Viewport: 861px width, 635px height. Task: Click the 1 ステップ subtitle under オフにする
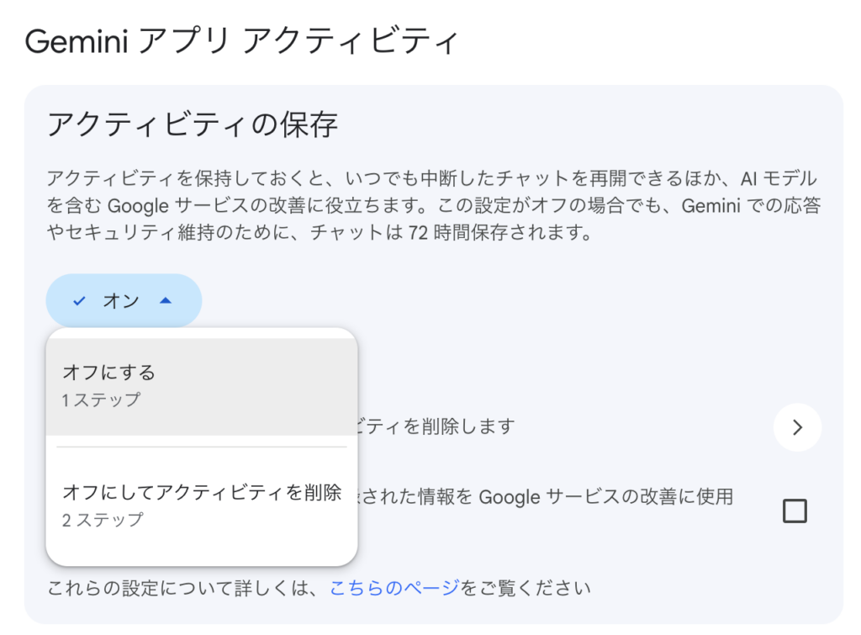pyautogui.click(x=101, y=400)
